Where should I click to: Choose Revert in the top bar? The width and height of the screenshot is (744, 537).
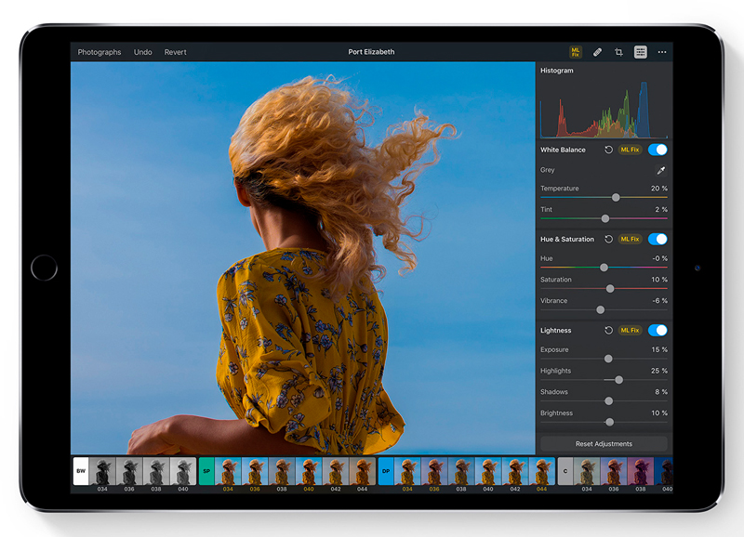click(175, 52)
